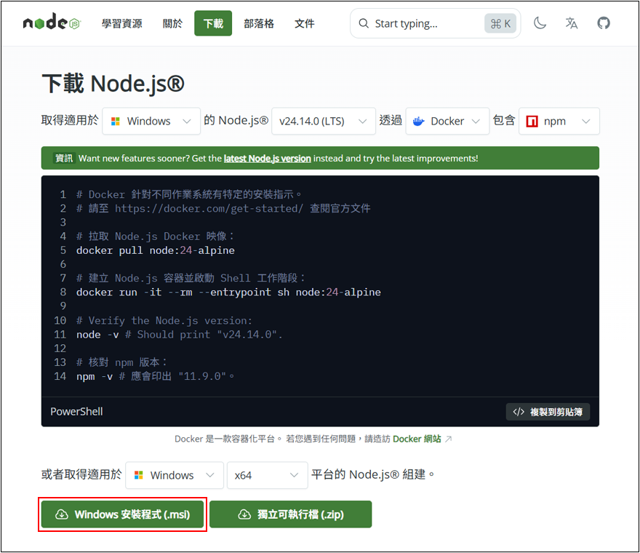
Task: Open the x64 architecture dropdown
Action: coord(266,475)
